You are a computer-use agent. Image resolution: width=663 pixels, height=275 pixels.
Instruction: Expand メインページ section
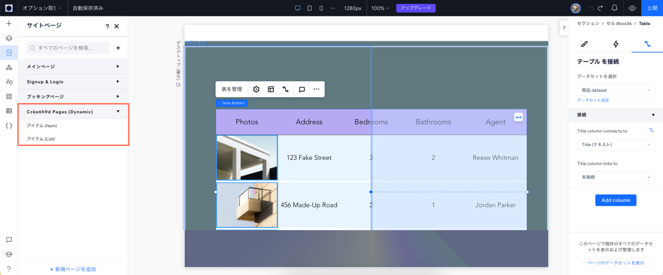click(73, 66)
